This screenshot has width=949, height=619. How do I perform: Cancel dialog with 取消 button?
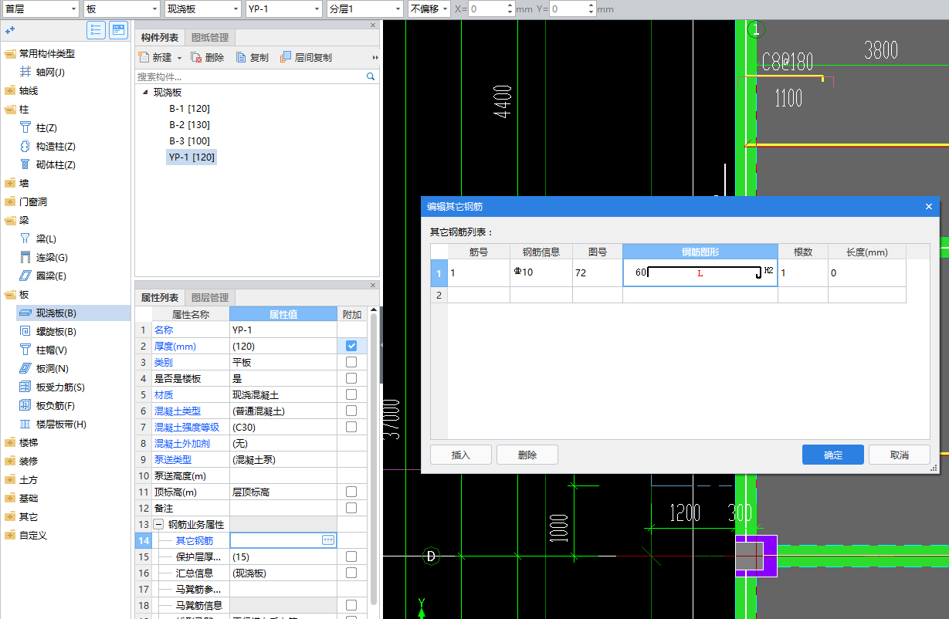(900, 455)
